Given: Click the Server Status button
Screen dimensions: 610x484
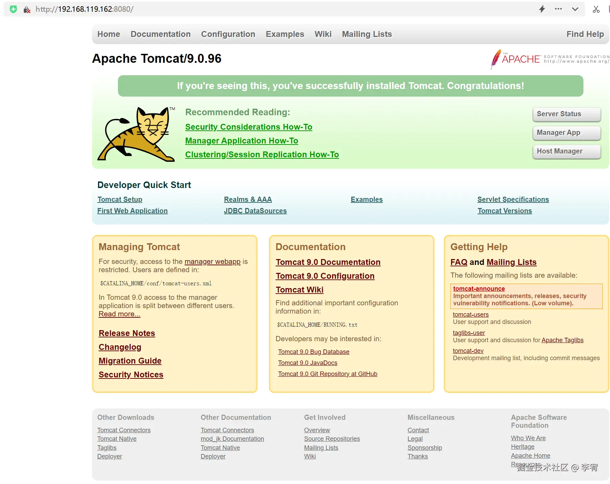Looking at the screenshot, I should (x=567, y=114).
